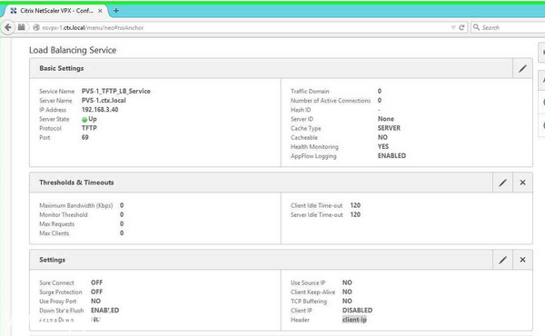Close the Citrix NetScaler VPX tab
This screenshot has width=545, height=336.
coord(100,11)
